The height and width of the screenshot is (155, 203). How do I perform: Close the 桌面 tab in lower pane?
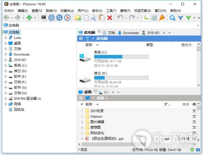95,91
